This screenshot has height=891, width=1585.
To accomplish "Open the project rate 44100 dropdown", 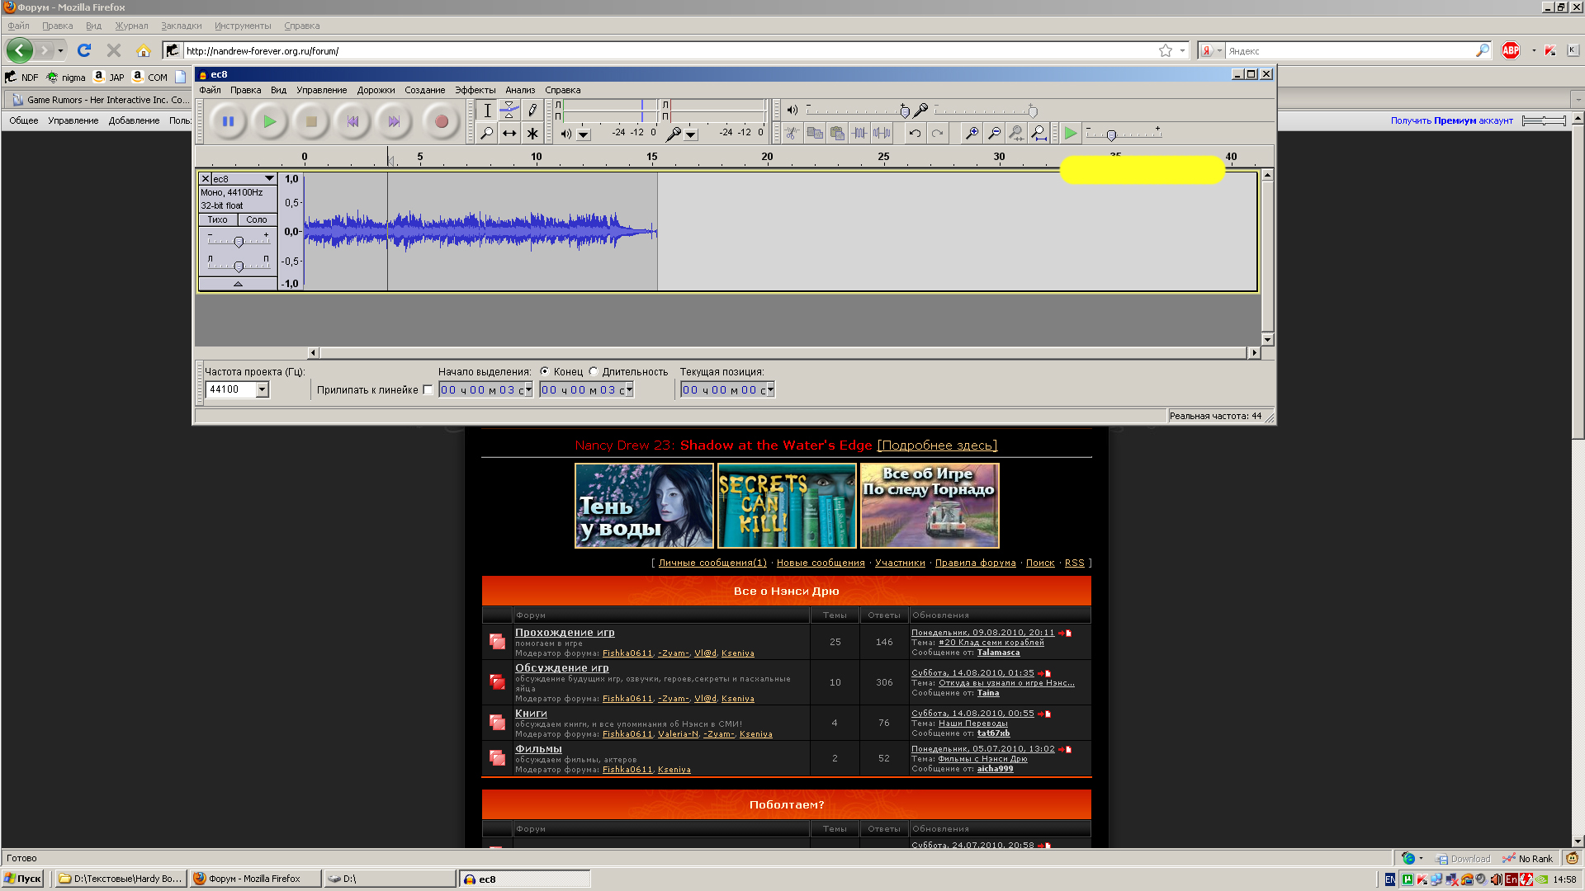I will (263, 389).
